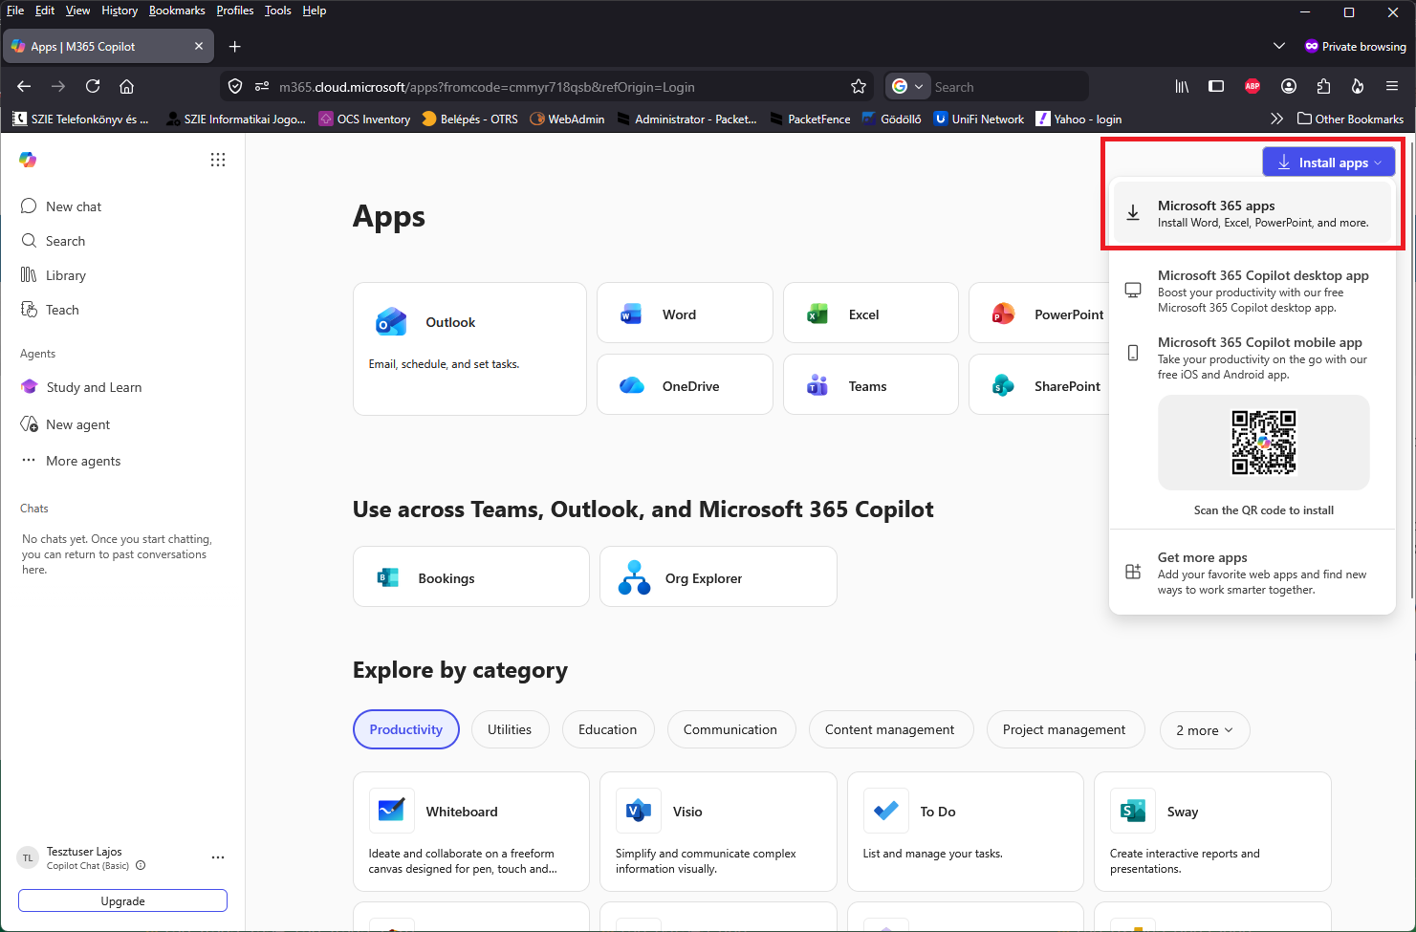The image size is (1416, 932).
Task: Open the Bookings app card
Action: [x=471, y=576]
